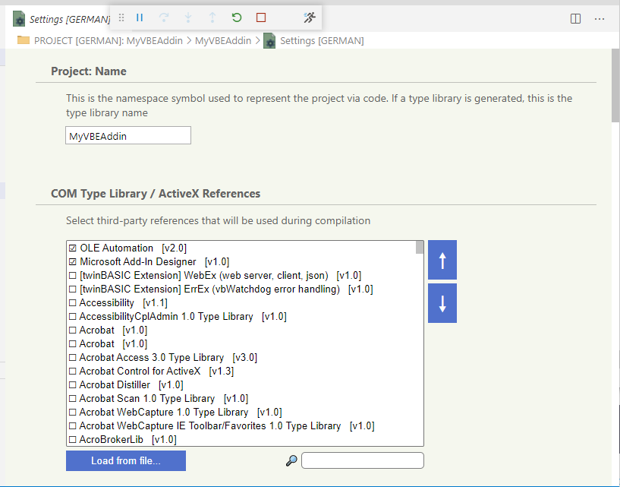Click the running-figure icon in debug toolbar
The width and height of the screenshot is (620, 487).
coord(308,17)
